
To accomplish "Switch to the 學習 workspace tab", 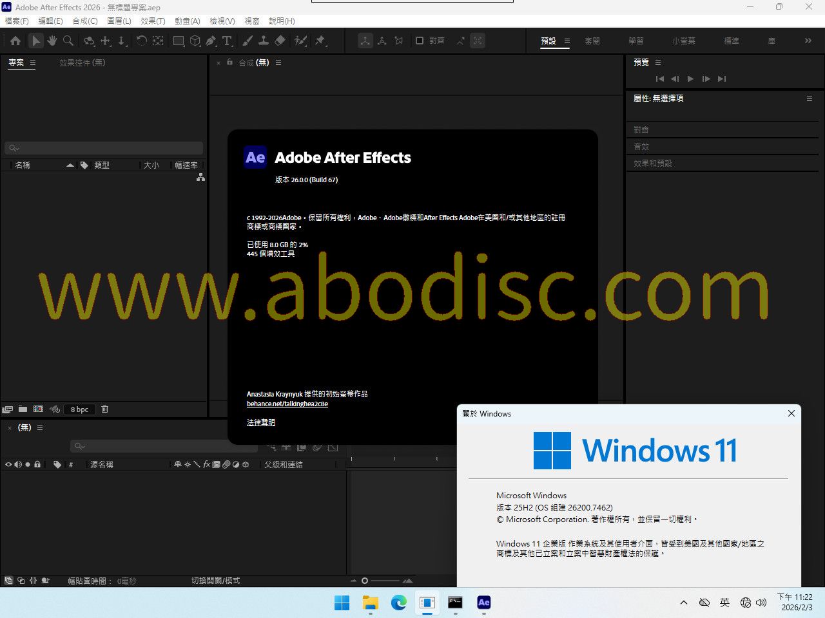I will pyautogui.click(x=636, y=41).
